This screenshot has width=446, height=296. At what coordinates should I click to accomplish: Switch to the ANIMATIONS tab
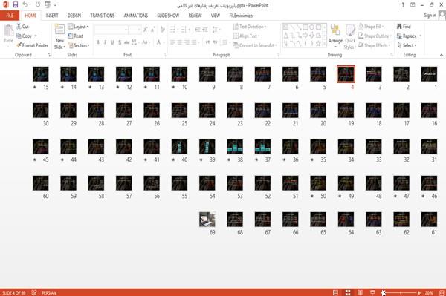click(136, 16)
